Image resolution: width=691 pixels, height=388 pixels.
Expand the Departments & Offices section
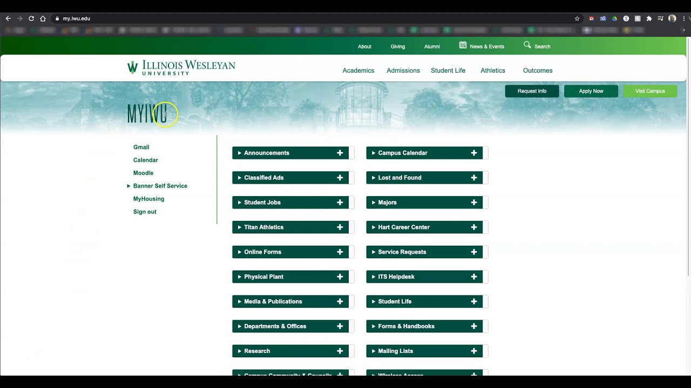pyautogui.click(x=290, y=327)
